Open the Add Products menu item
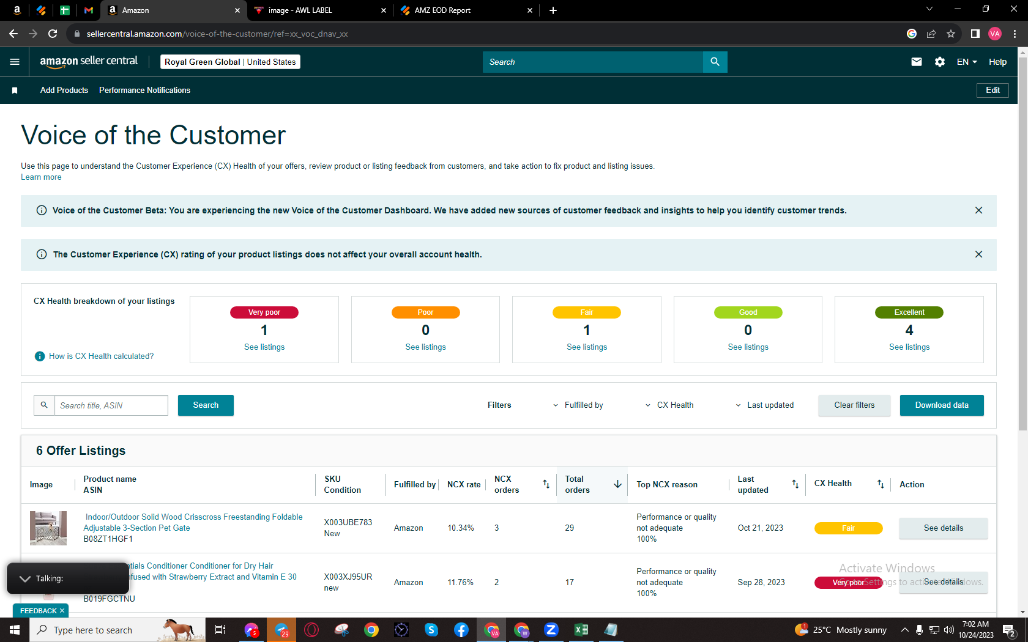The width and height of the screenshot is (1028, 642). point(64,90)
